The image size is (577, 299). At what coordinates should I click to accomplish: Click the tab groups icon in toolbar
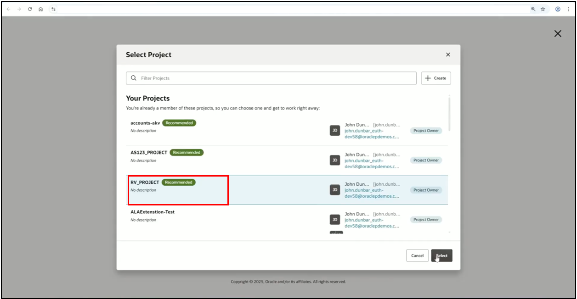point(52,9)
